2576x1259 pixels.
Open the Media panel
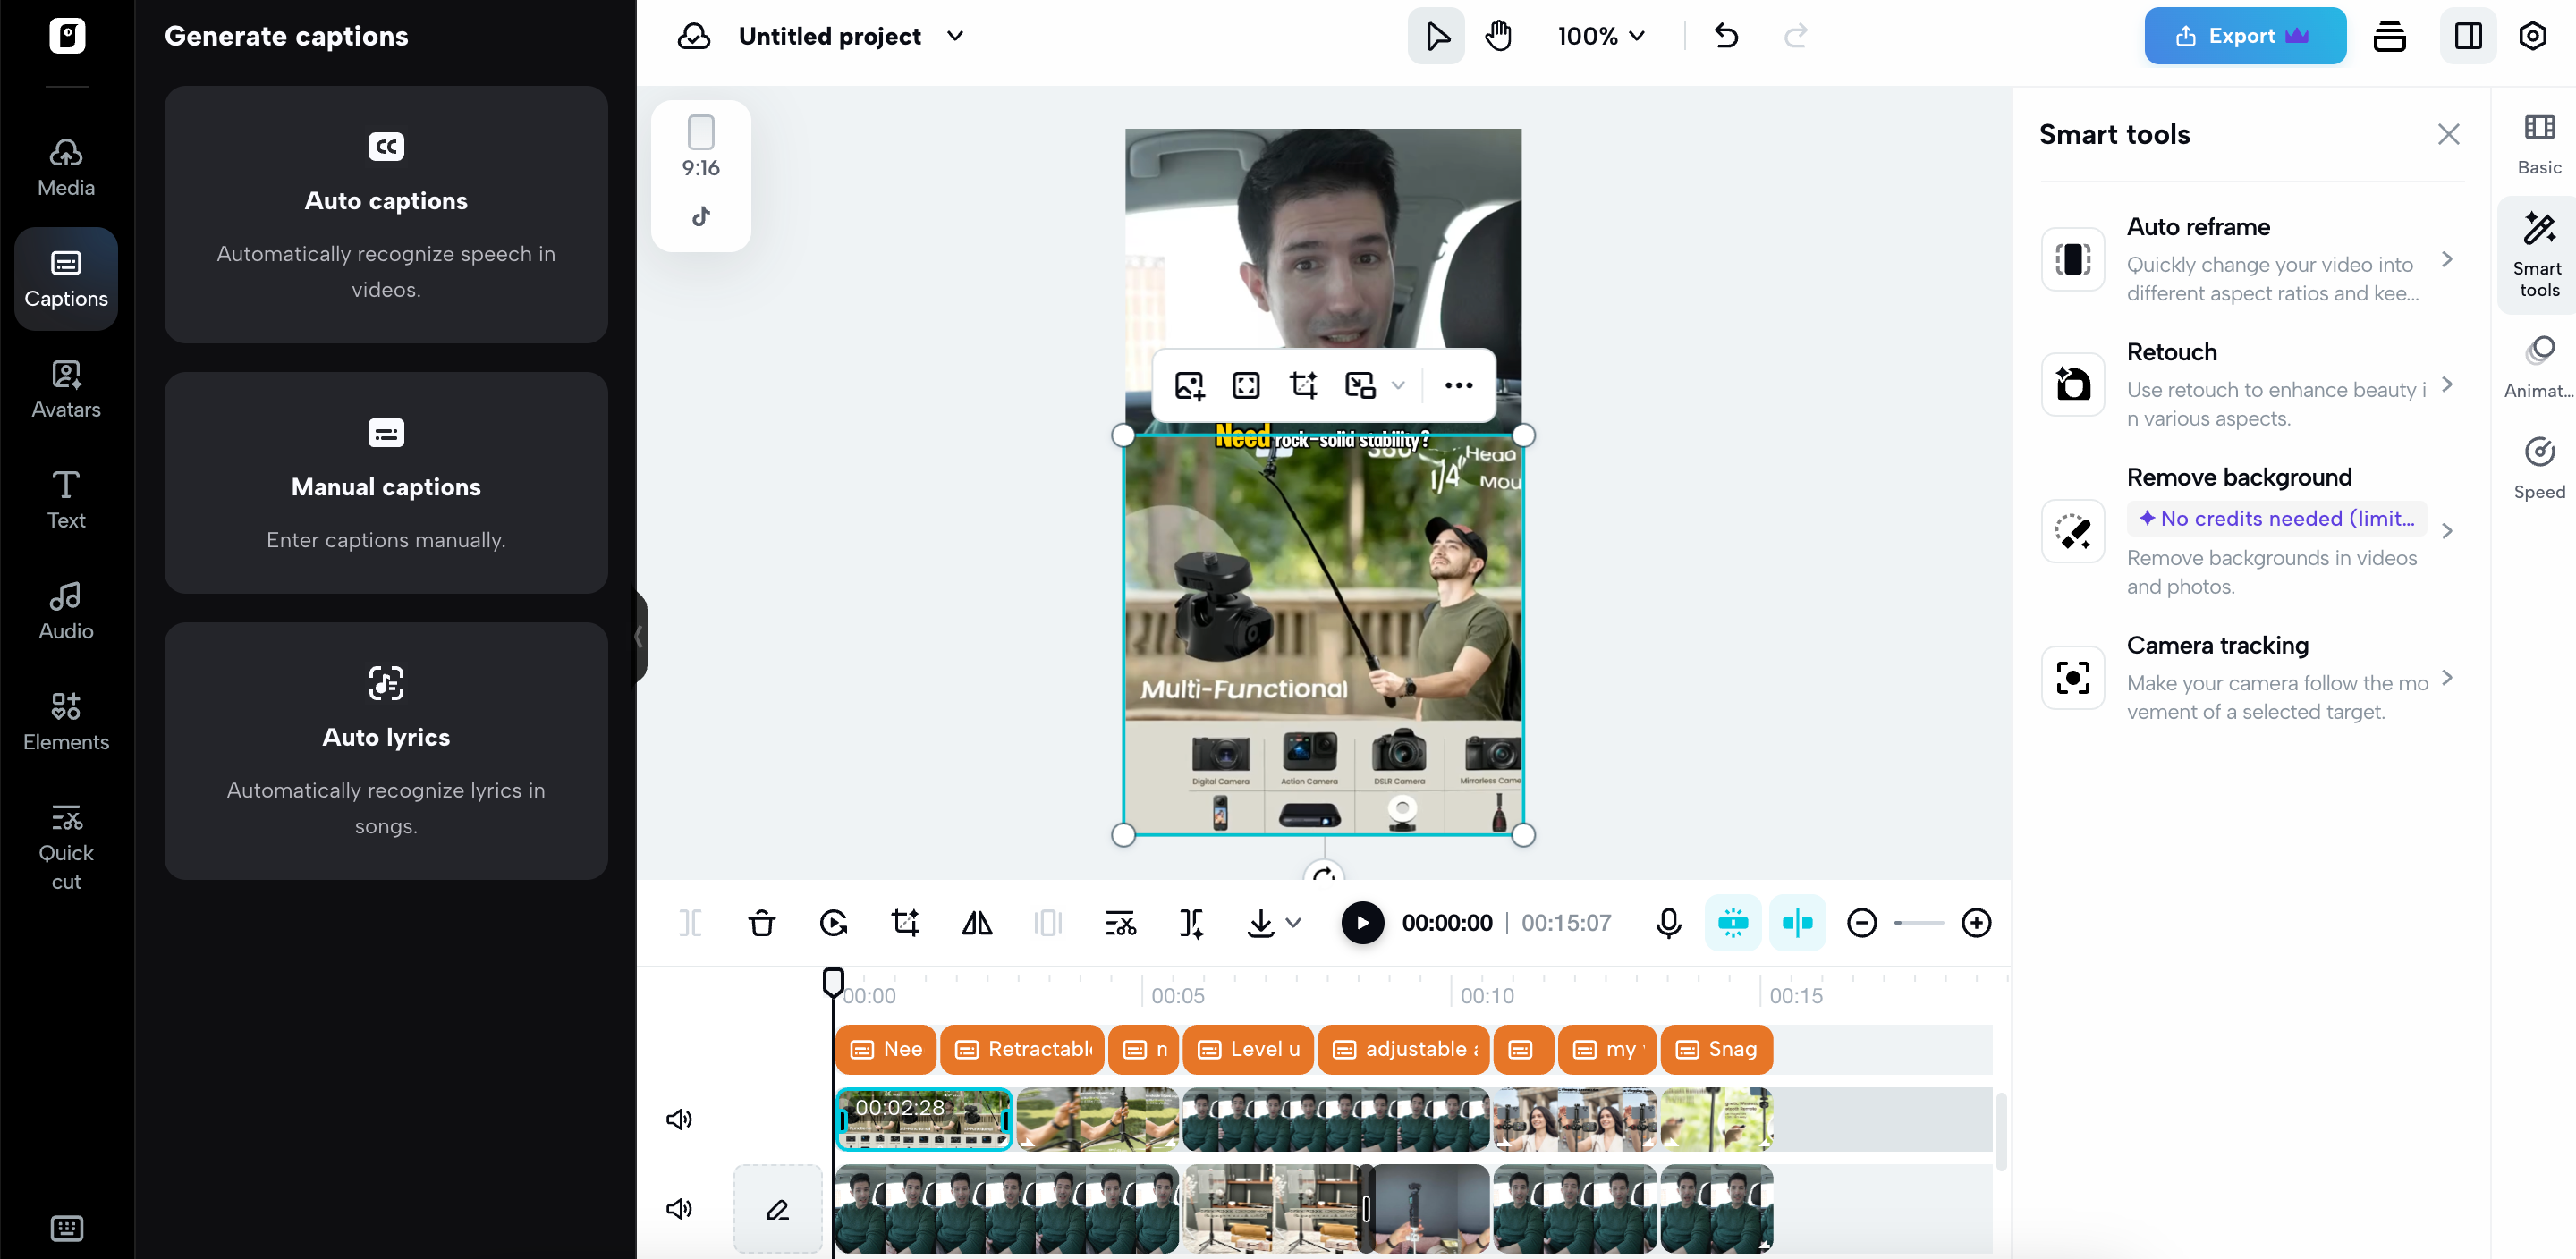click(64, 165)
